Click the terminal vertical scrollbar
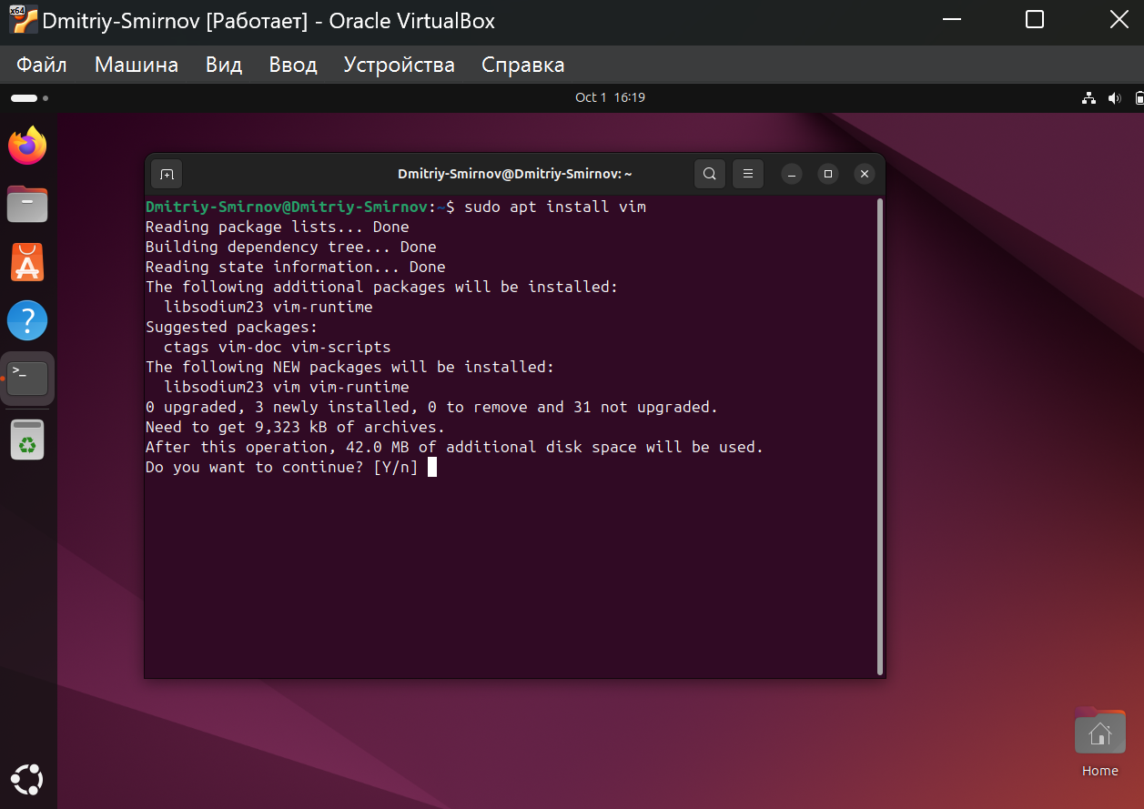The image size is (1144, 809). click(879, 437)
